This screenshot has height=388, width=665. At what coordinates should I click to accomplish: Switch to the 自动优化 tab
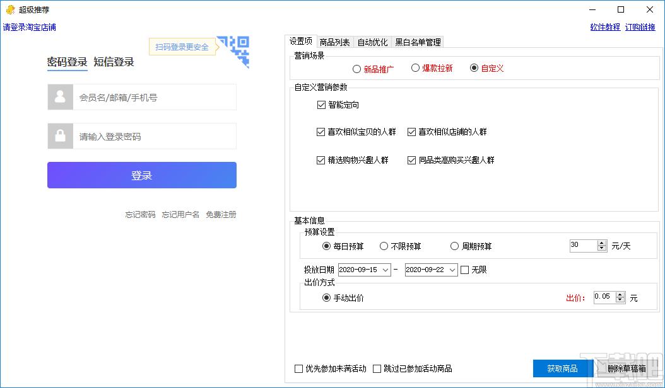[x=372, y=42]
